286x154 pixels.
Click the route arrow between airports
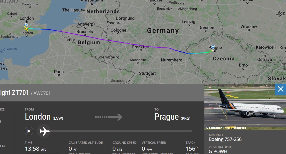[109, 117]
